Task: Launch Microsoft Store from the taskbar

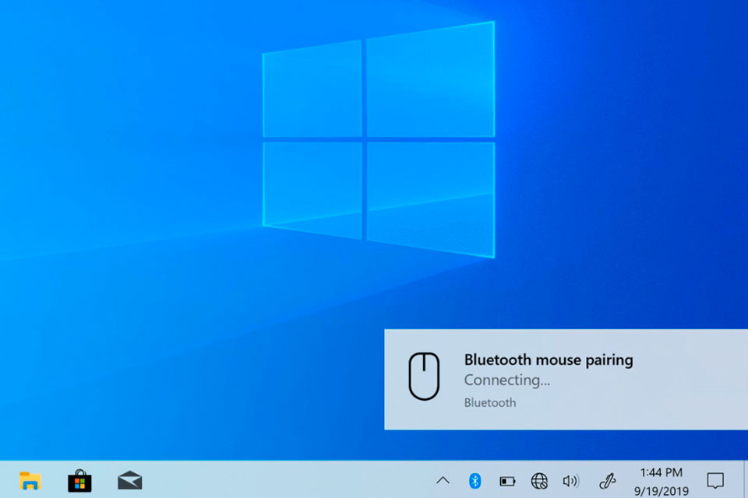Action: 79,481
